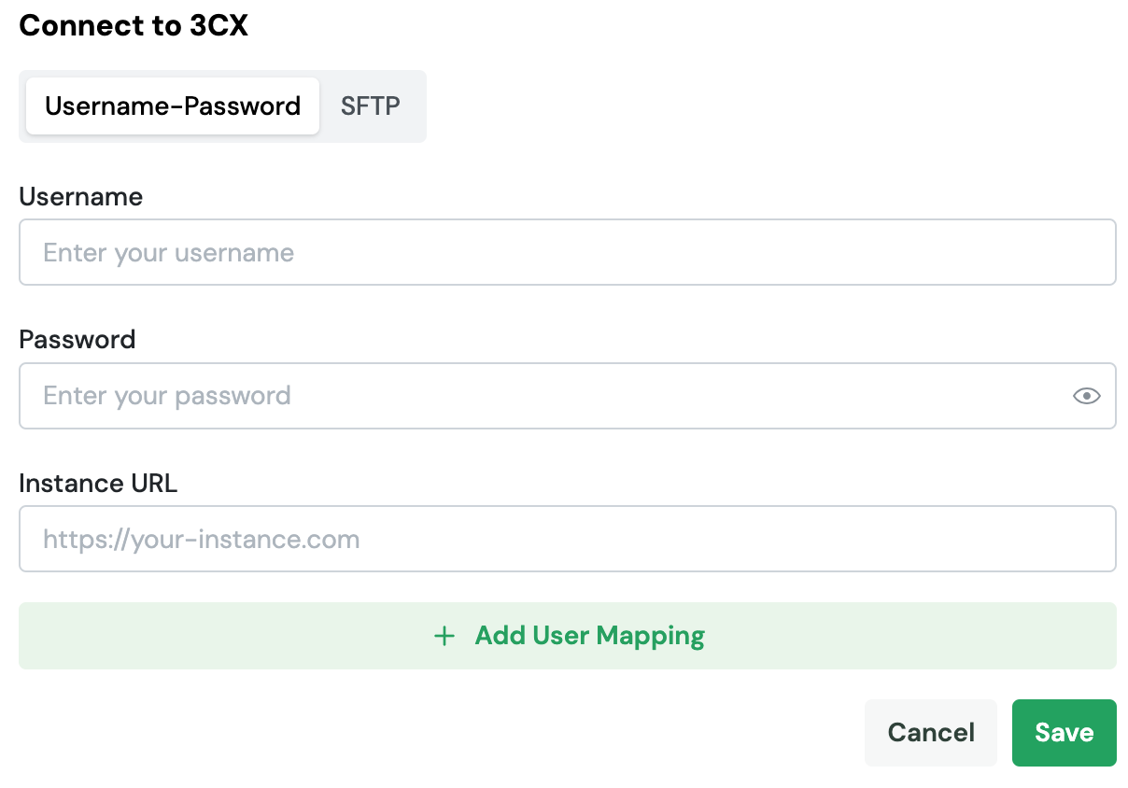Toggle password visibility eye icon
Viewport: 1128px width, 788px height.
tap(1086, 396)
